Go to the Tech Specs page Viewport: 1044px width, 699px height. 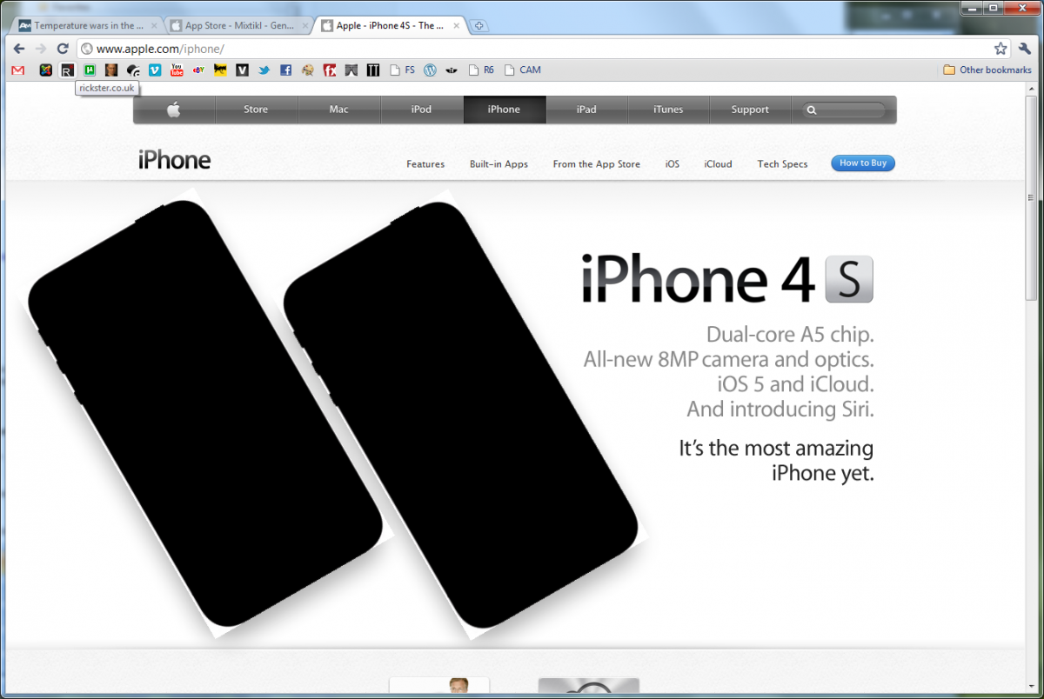click(x=782, y=164)
